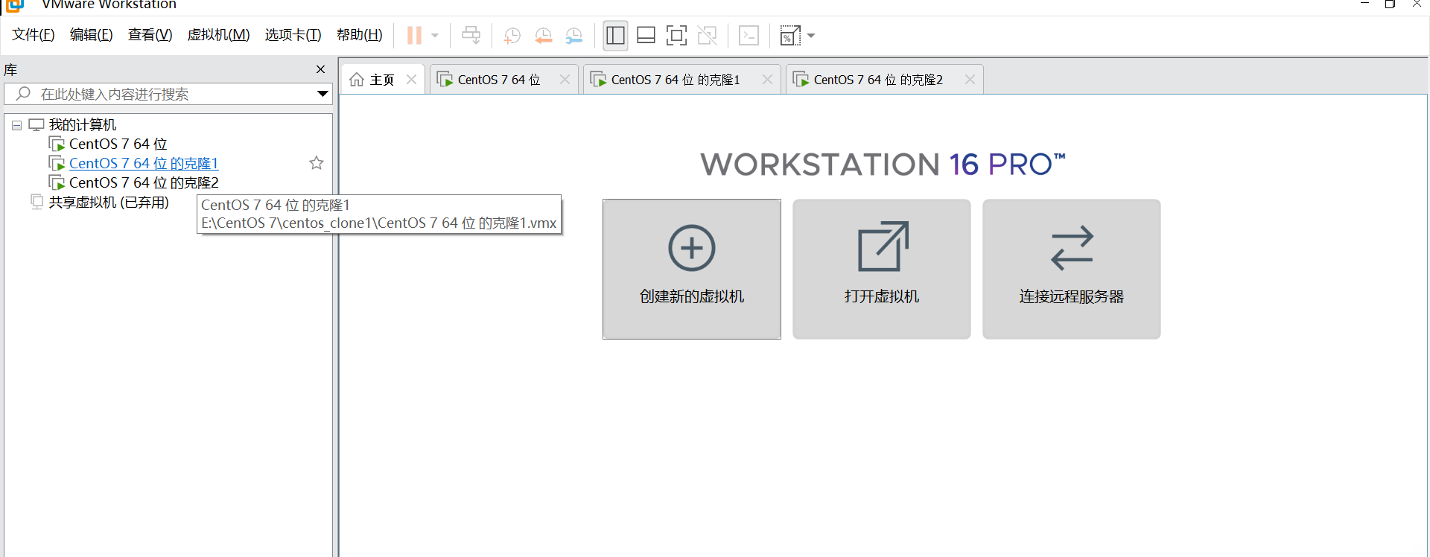Image resolution: width=1430 pixels, height=557 pixels.
Task: Close the 主页 tab
Action: coord(411,80)
